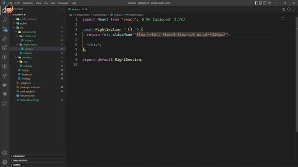Image resolution: width=298 pixels, height=167 pixels.
Task: Click the editor minimap
Action: [287, 19]
